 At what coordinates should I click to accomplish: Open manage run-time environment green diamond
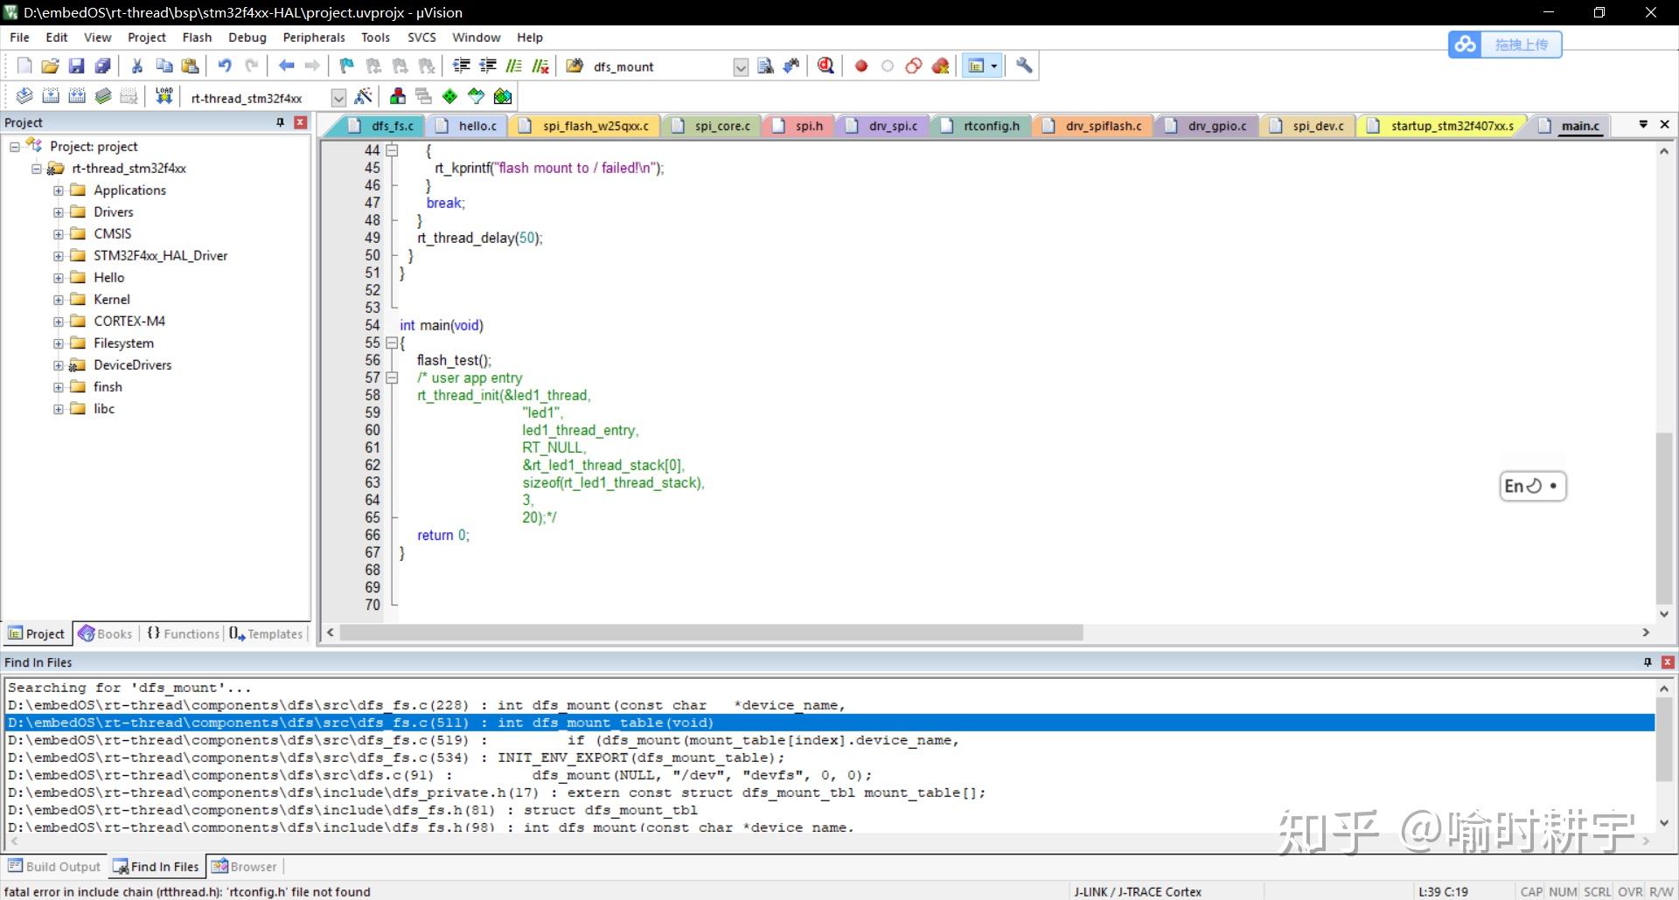point(450,96)
